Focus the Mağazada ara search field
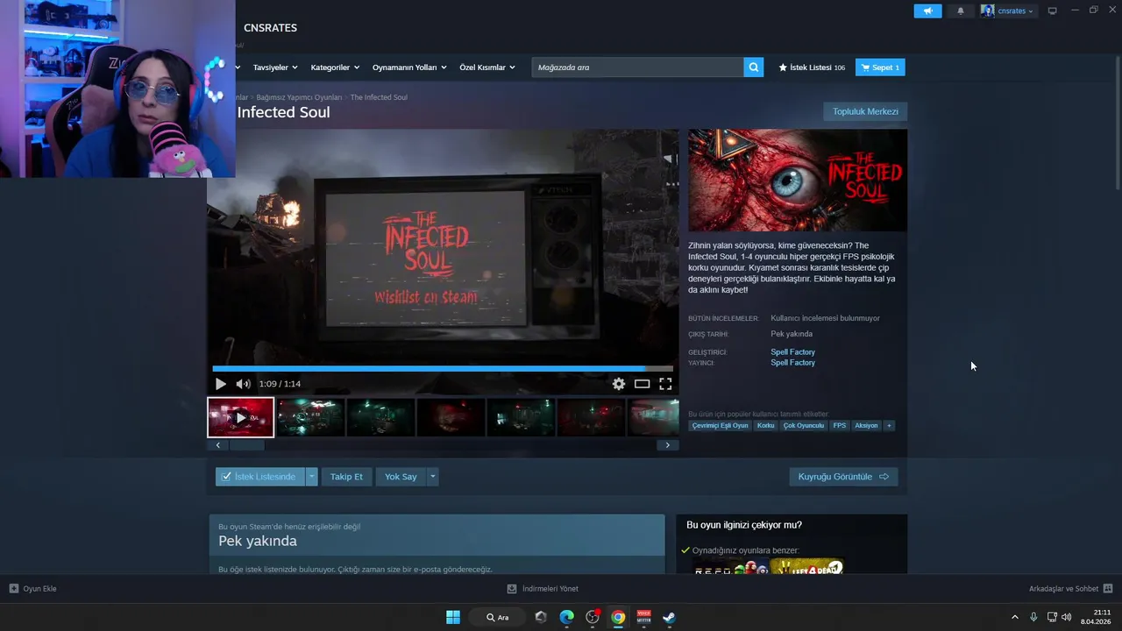 (x=638, y=67)
